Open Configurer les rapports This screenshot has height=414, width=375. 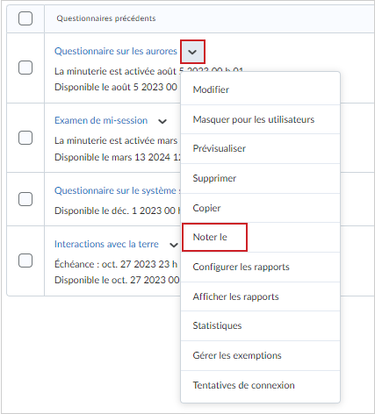click(260, 267)
